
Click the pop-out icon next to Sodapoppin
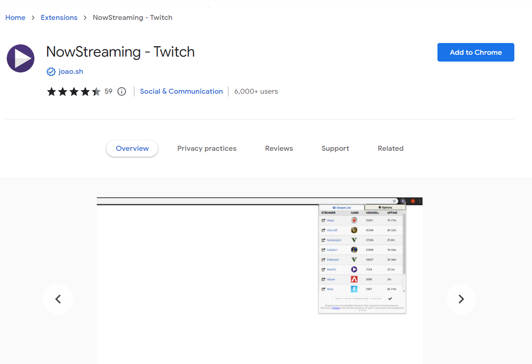coord(323,239)
